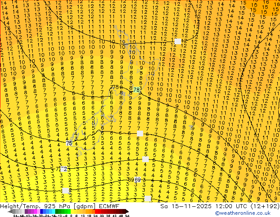Click the "72" contour height label
280x217 pixels.
pos(64,169)
